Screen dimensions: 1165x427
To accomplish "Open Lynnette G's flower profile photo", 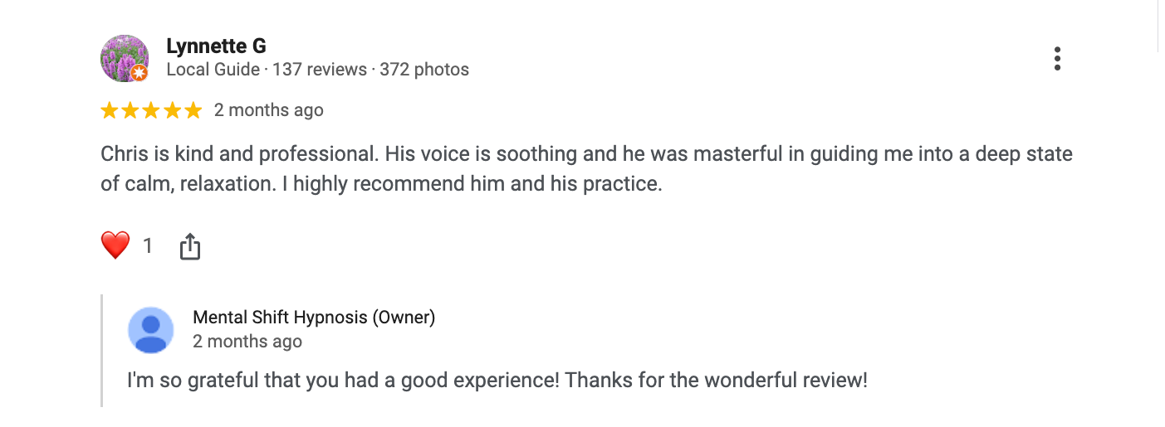I will [123, 56].
